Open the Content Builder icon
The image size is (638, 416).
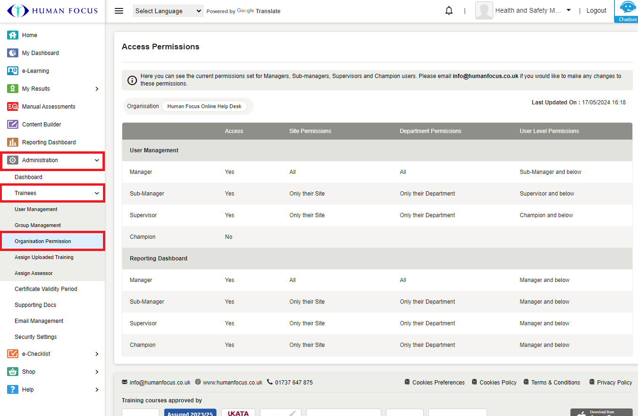point(13,125)
